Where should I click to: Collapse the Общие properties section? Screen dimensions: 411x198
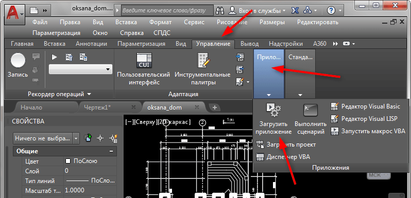click(112, 151)
